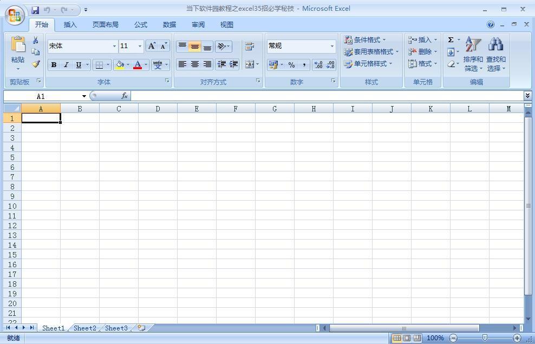Click the Save icon in quick access toolbar
The width and height of the screenshot is (535, 344).
(35, 10)
